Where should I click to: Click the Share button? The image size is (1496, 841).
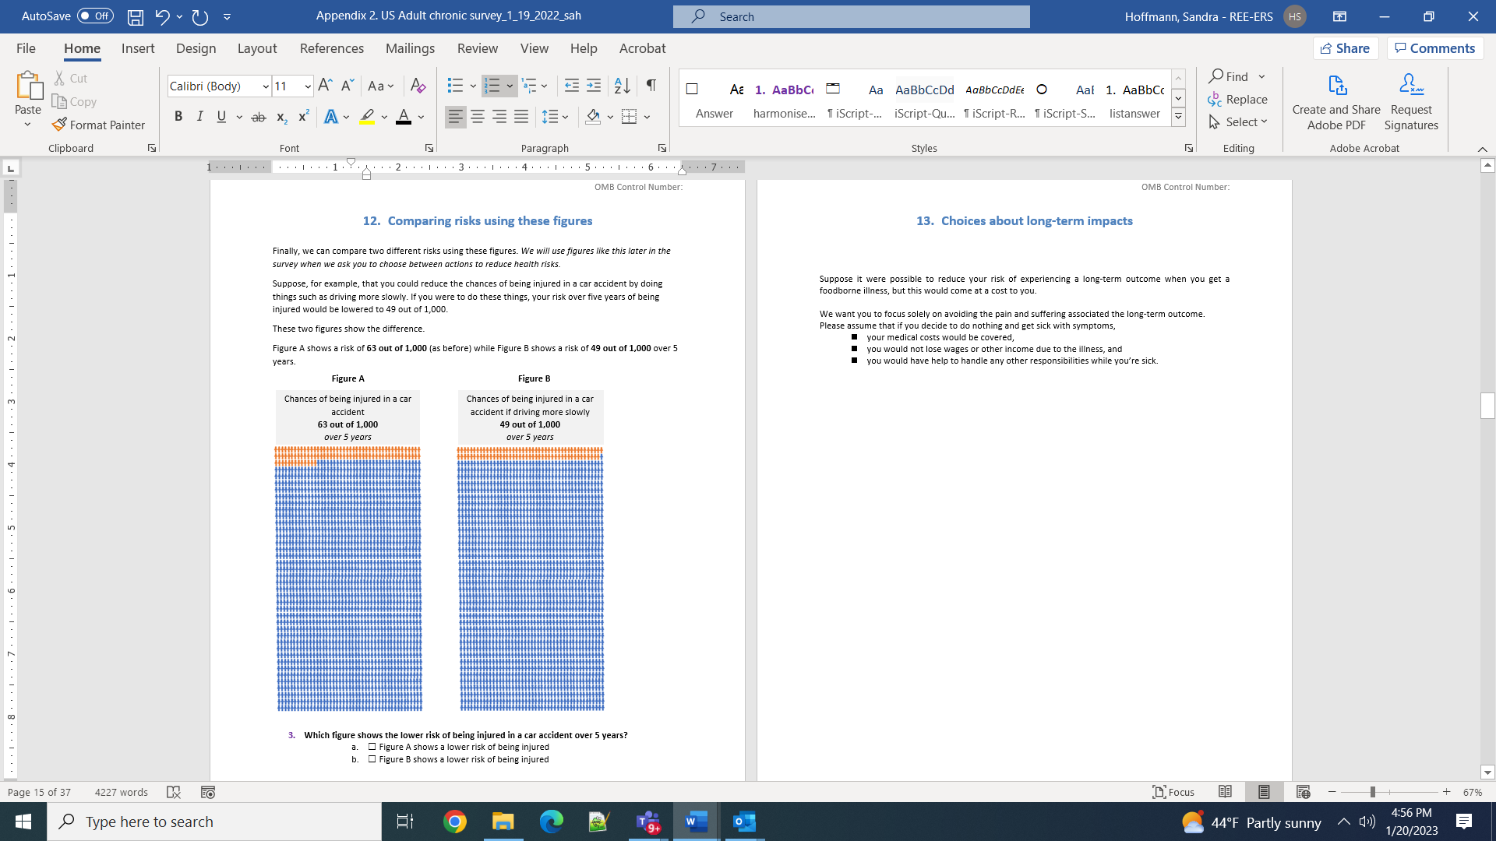click(1346, 48)
